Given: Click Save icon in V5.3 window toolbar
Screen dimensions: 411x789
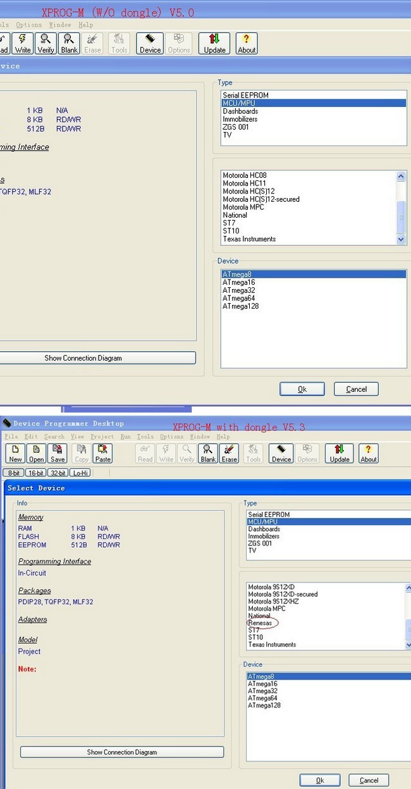Looking at the screenshot, I should [58, 453].
